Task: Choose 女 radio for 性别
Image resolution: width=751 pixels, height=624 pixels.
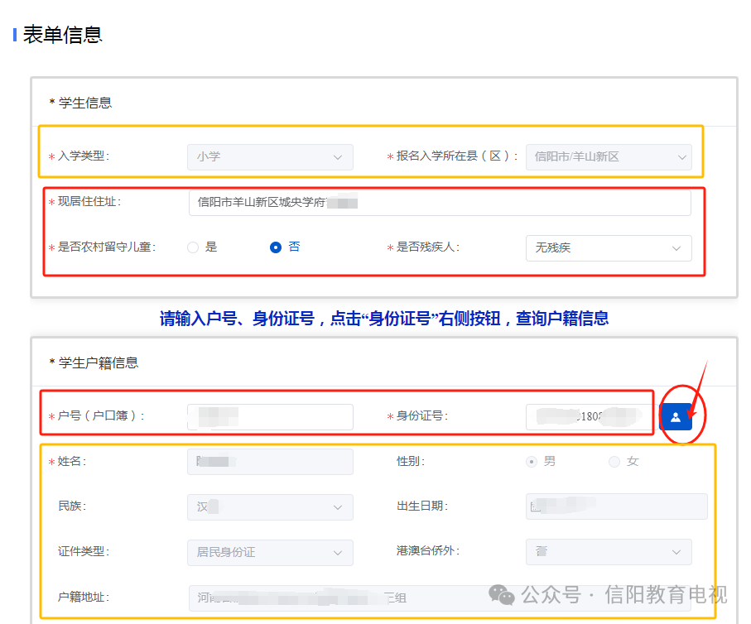Action: [x=614, y=462]
